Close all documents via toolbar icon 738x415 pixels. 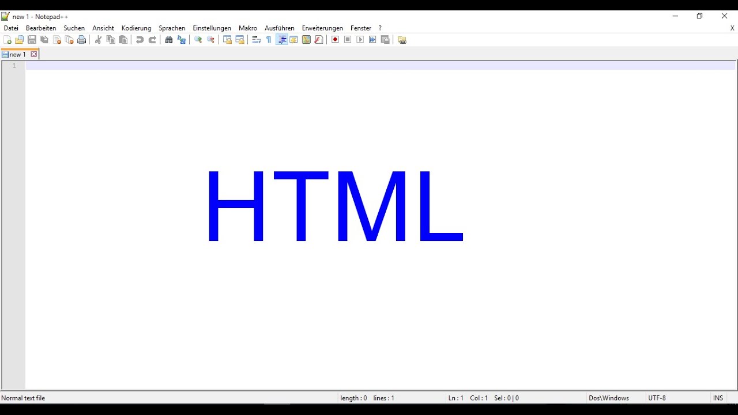[x=69, y=40]
